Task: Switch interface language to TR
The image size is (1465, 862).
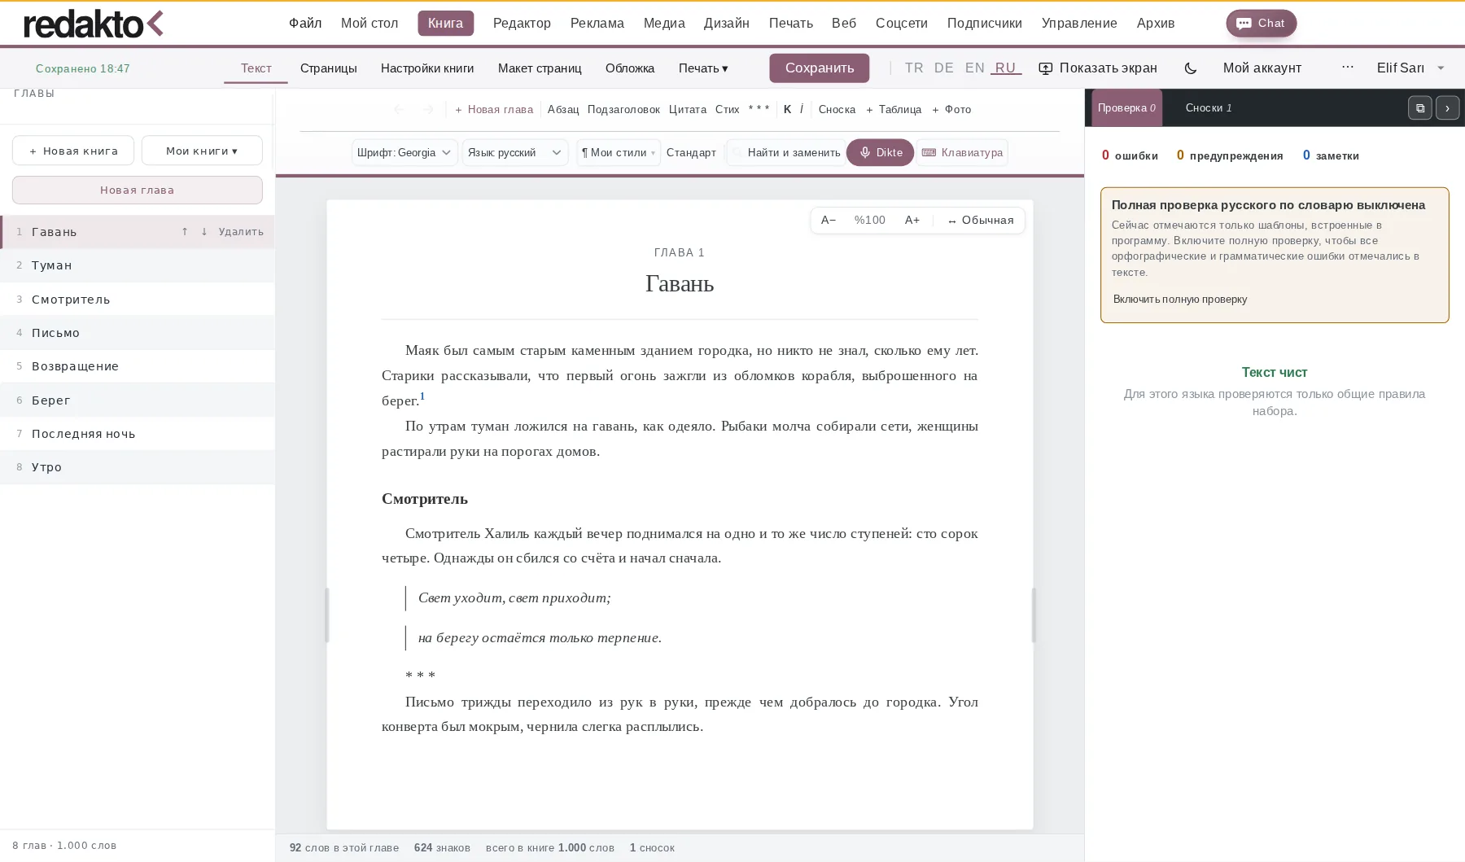Action: [x=914, y=68]
